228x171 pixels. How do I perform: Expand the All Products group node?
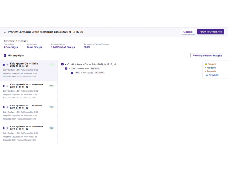(x=69, y=73)
